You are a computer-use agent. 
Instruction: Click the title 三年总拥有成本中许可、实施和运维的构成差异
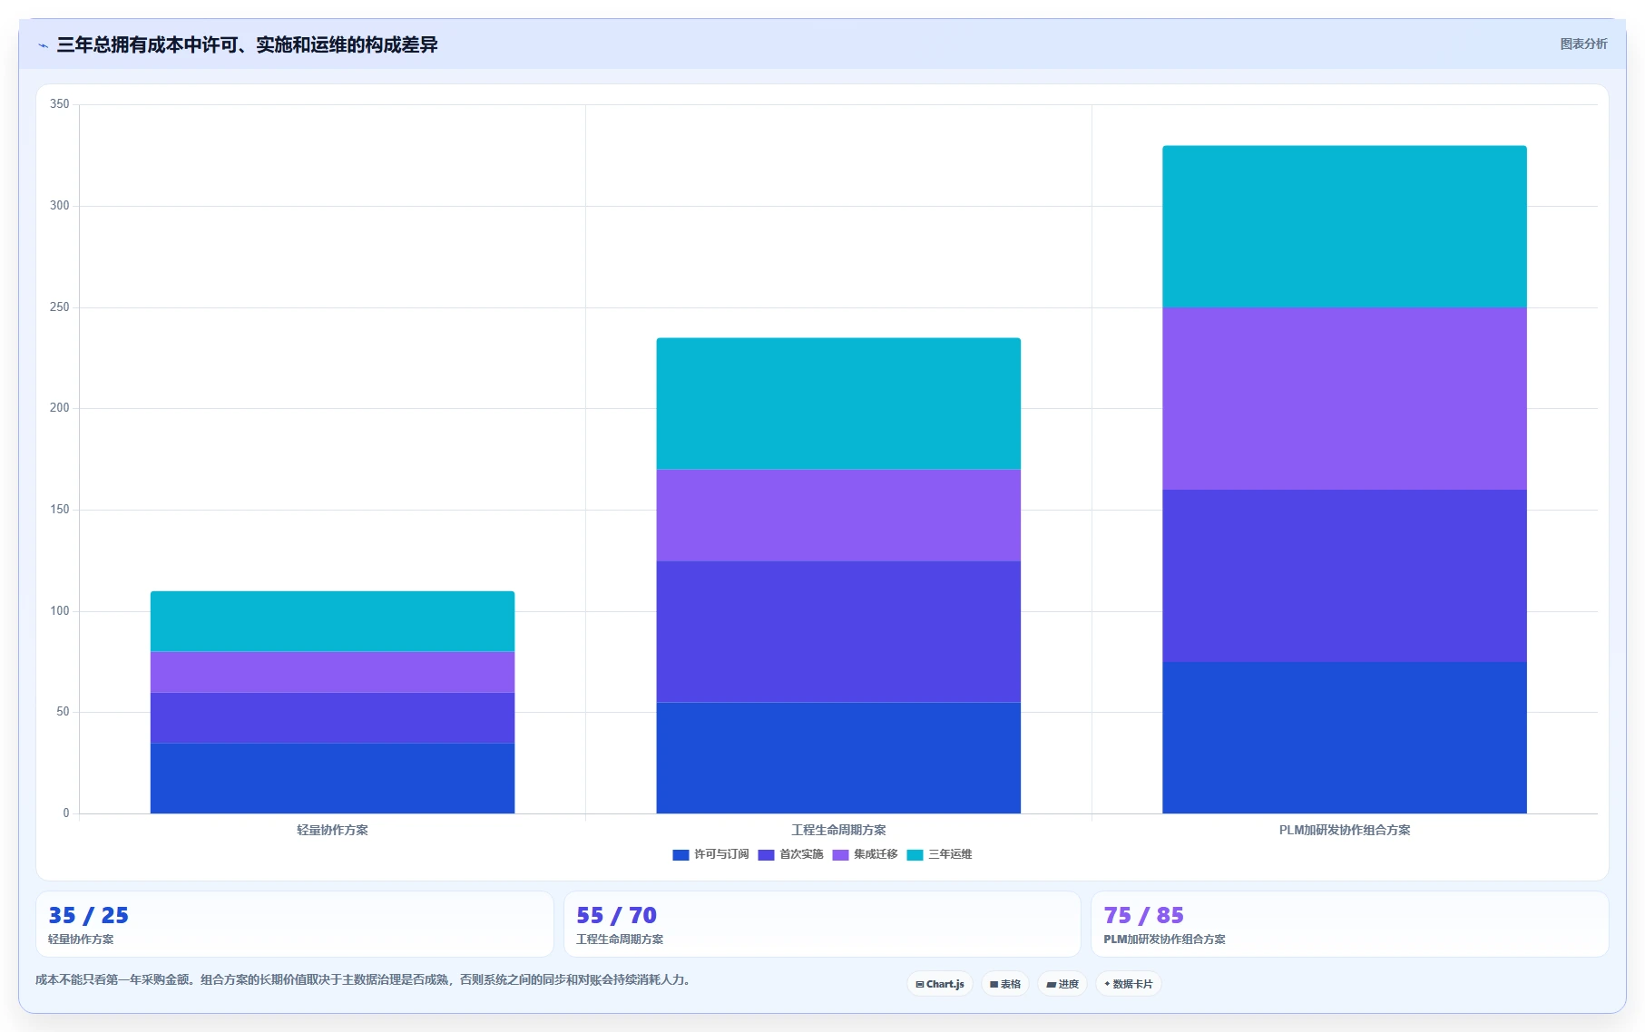tap(247, 44)
